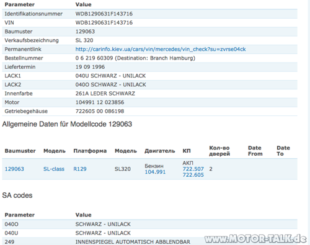Open transmission link 722.605
The width and height of the screenshot is (310, 245).
point(193,175)
